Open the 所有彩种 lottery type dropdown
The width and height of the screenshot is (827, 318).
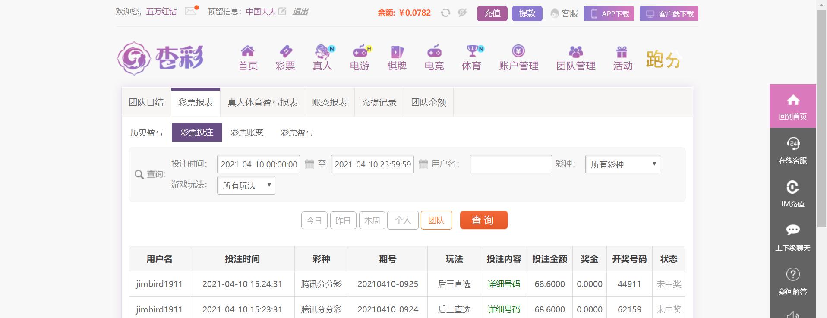[x=622, y=164]
